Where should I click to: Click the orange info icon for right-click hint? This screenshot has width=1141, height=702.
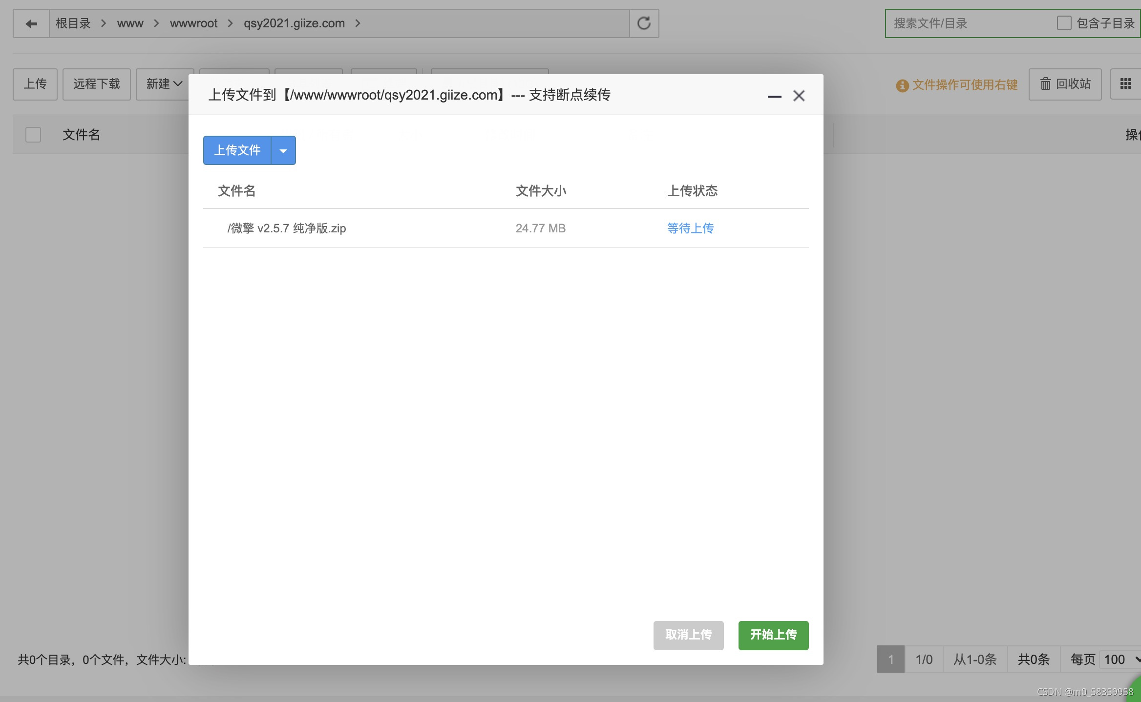[902, 85]
